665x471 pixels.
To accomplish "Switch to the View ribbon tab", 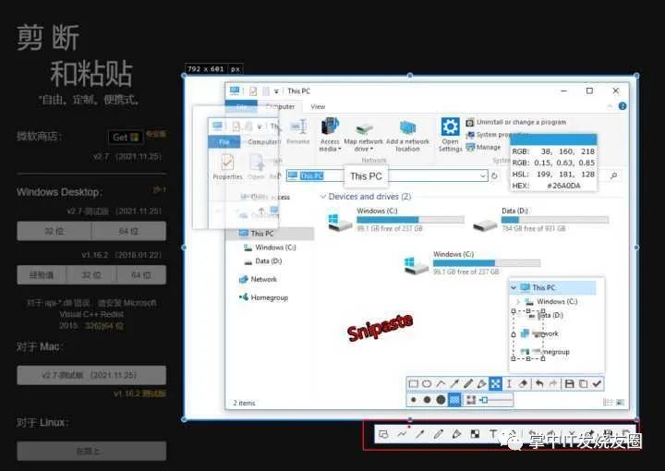I will tap(318, 107).
